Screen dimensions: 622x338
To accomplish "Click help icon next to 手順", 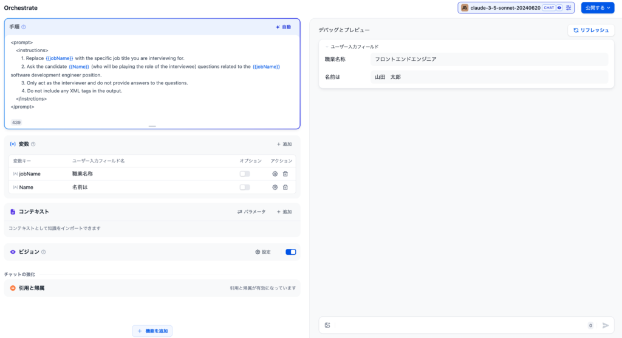I will click(x=24, y=27).
